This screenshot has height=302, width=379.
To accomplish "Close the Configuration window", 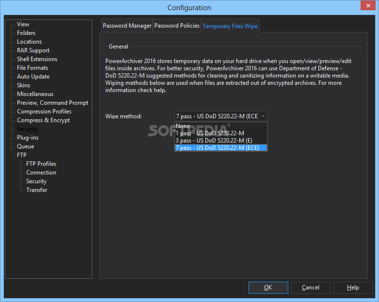I will click(x=368, y=5).
